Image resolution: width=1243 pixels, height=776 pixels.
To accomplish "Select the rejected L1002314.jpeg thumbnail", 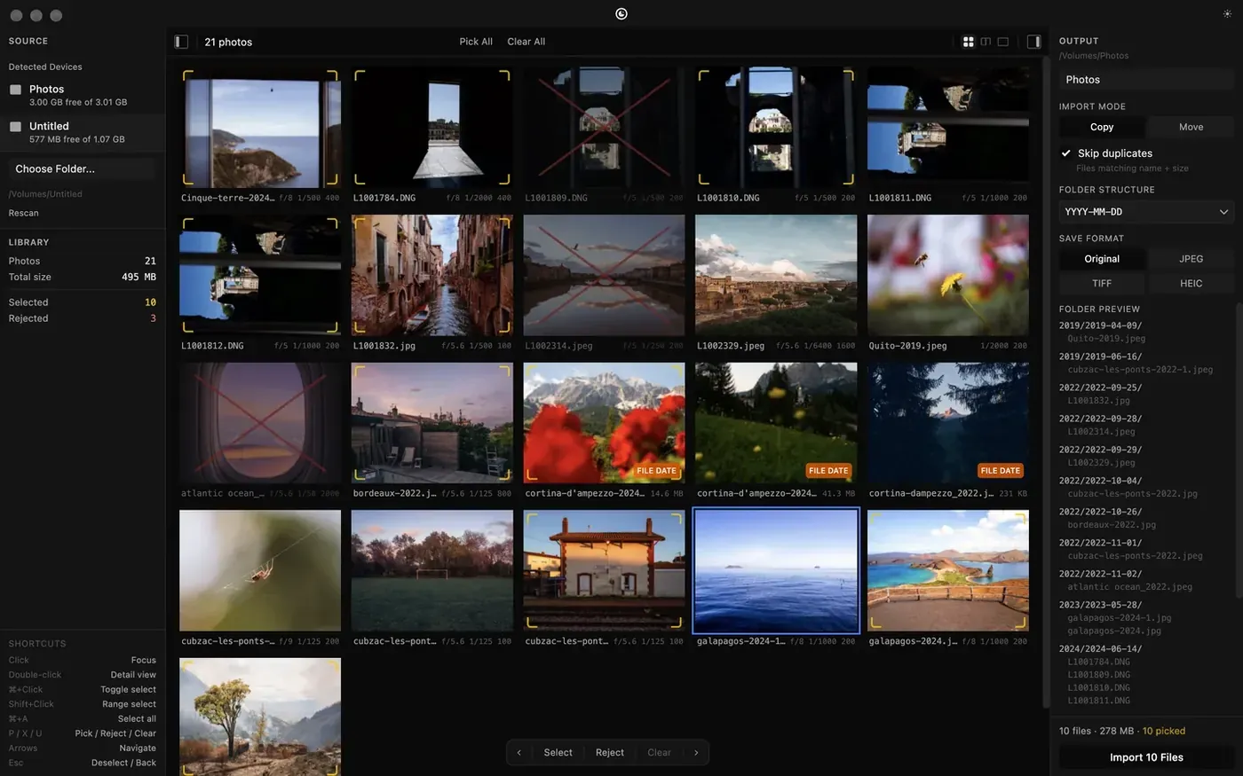I will 605,275.
